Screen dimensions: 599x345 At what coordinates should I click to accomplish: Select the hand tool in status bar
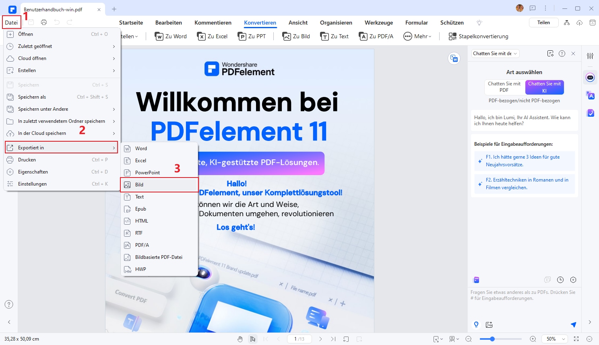coord(240,339)
